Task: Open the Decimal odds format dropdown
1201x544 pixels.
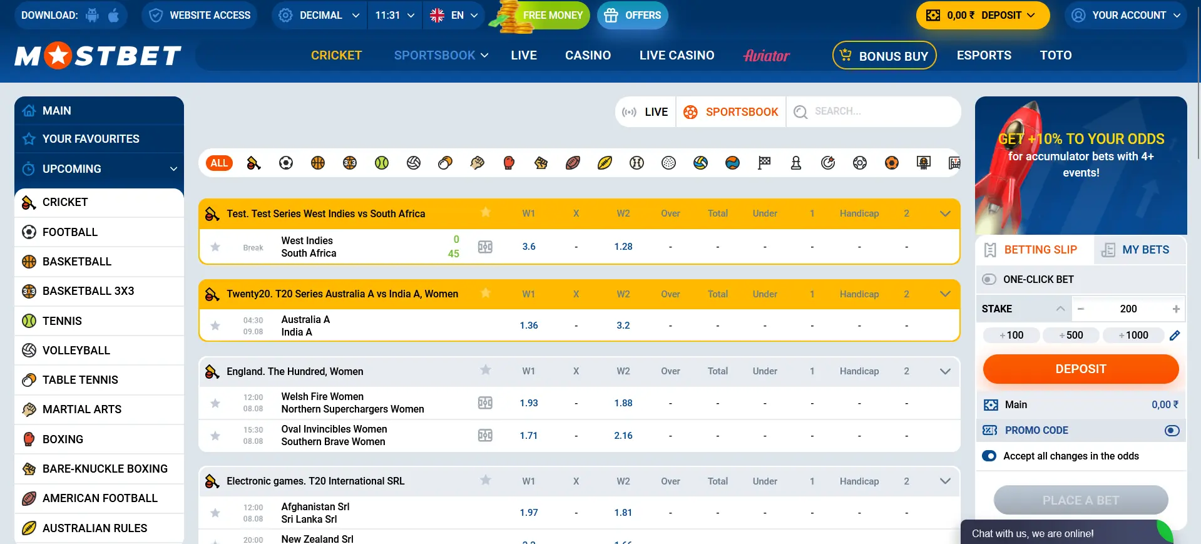Action: 320,15
